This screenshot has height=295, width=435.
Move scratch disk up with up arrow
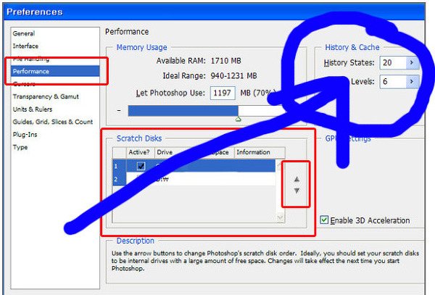(x=297, y=179)
